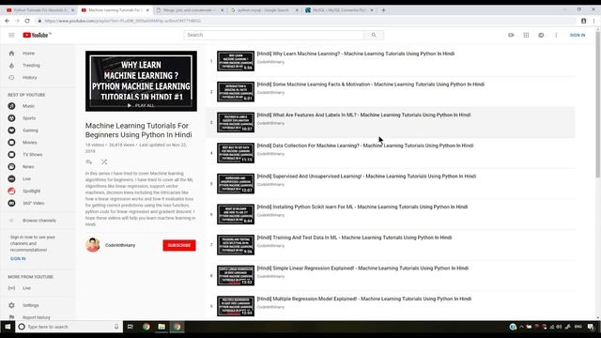Switch to the Merge, join, and concatenate tab
Screen dimensions: 601x338
190,10
